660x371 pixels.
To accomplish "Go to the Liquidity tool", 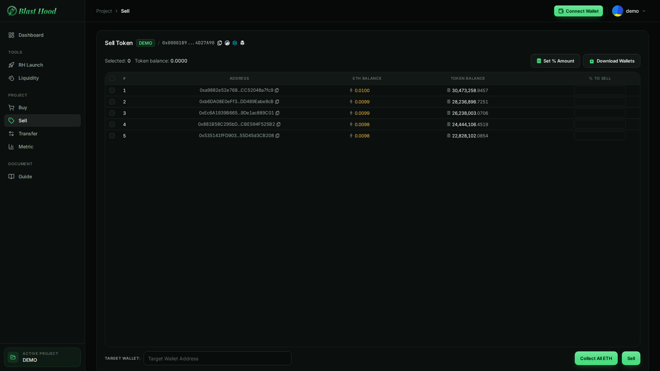I will click(42, 78).
